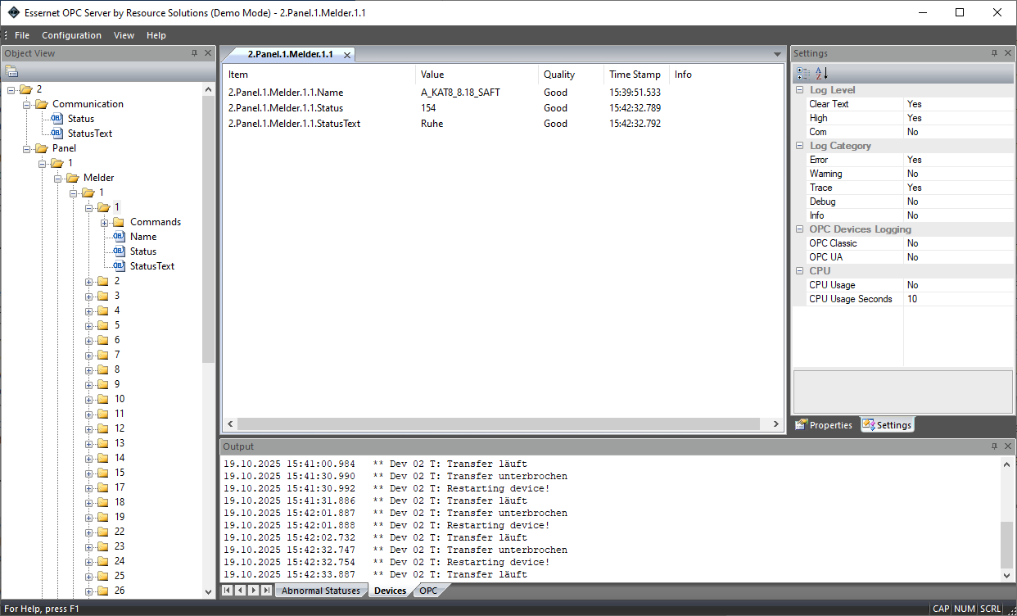Image resolution: width=1017 pixels, height=616 pixels.
Task: Open the Configuration menu
Action: click(x=71, y=35)
